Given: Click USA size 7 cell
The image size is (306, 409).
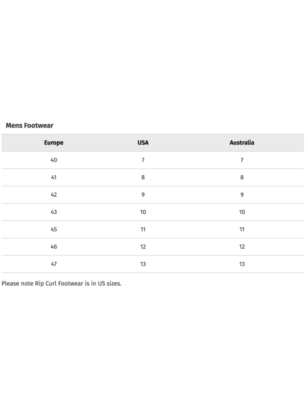Looking at the screenshot, I should point(143,160).
